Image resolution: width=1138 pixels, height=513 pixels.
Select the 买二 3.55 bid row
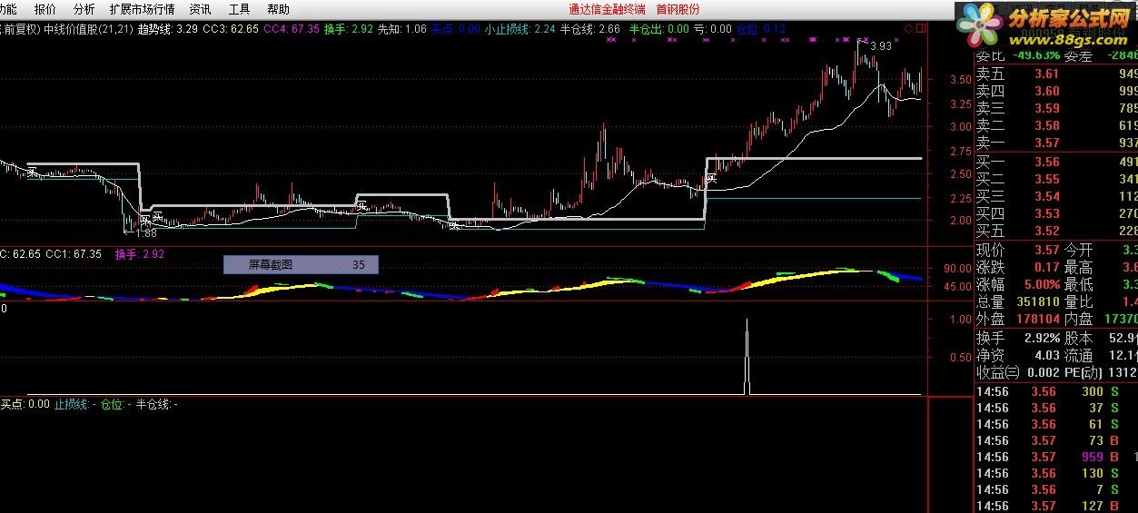pyautogui.click(x=1056, y=180)
